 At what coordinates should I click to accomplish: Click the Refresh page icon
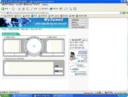tap(23, 9)
